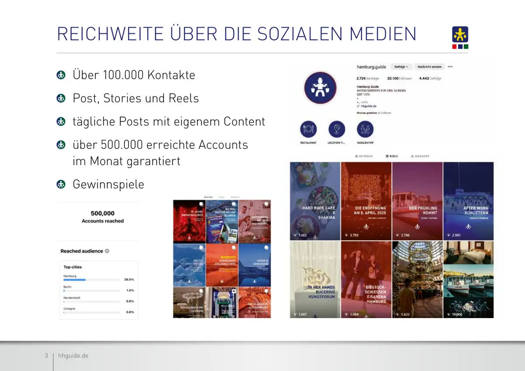The width and height of the screenshot is (525, 371).
Task: Click the Cologne 0.6% audience bar
Action: click(x=92, y=312)
